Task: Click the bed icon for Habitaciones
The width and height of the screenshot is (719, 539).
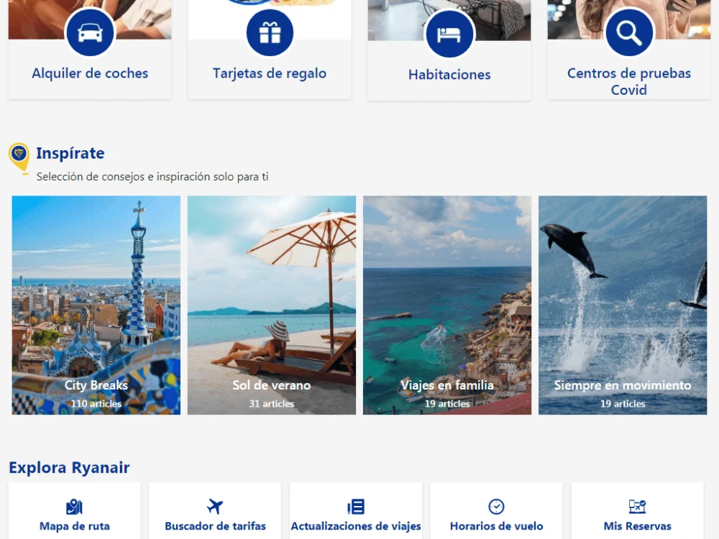Action: (x=449, y=34)
